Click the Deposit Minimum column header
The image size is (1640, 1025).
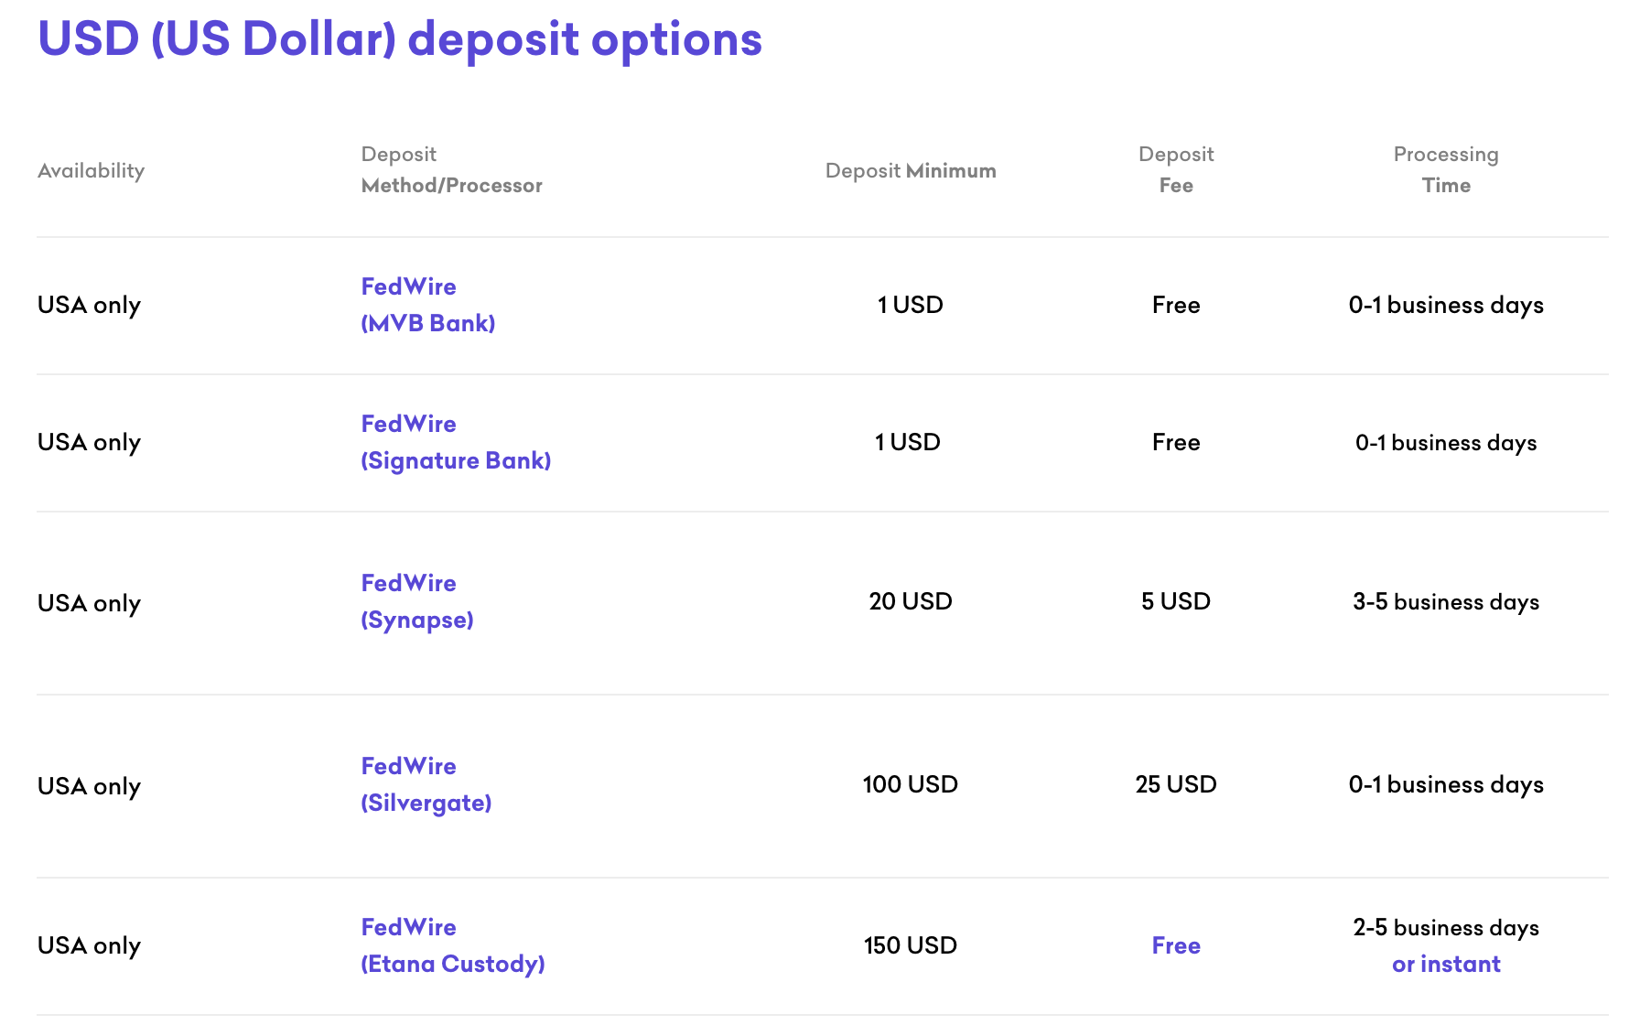click(x=911, y=170)
